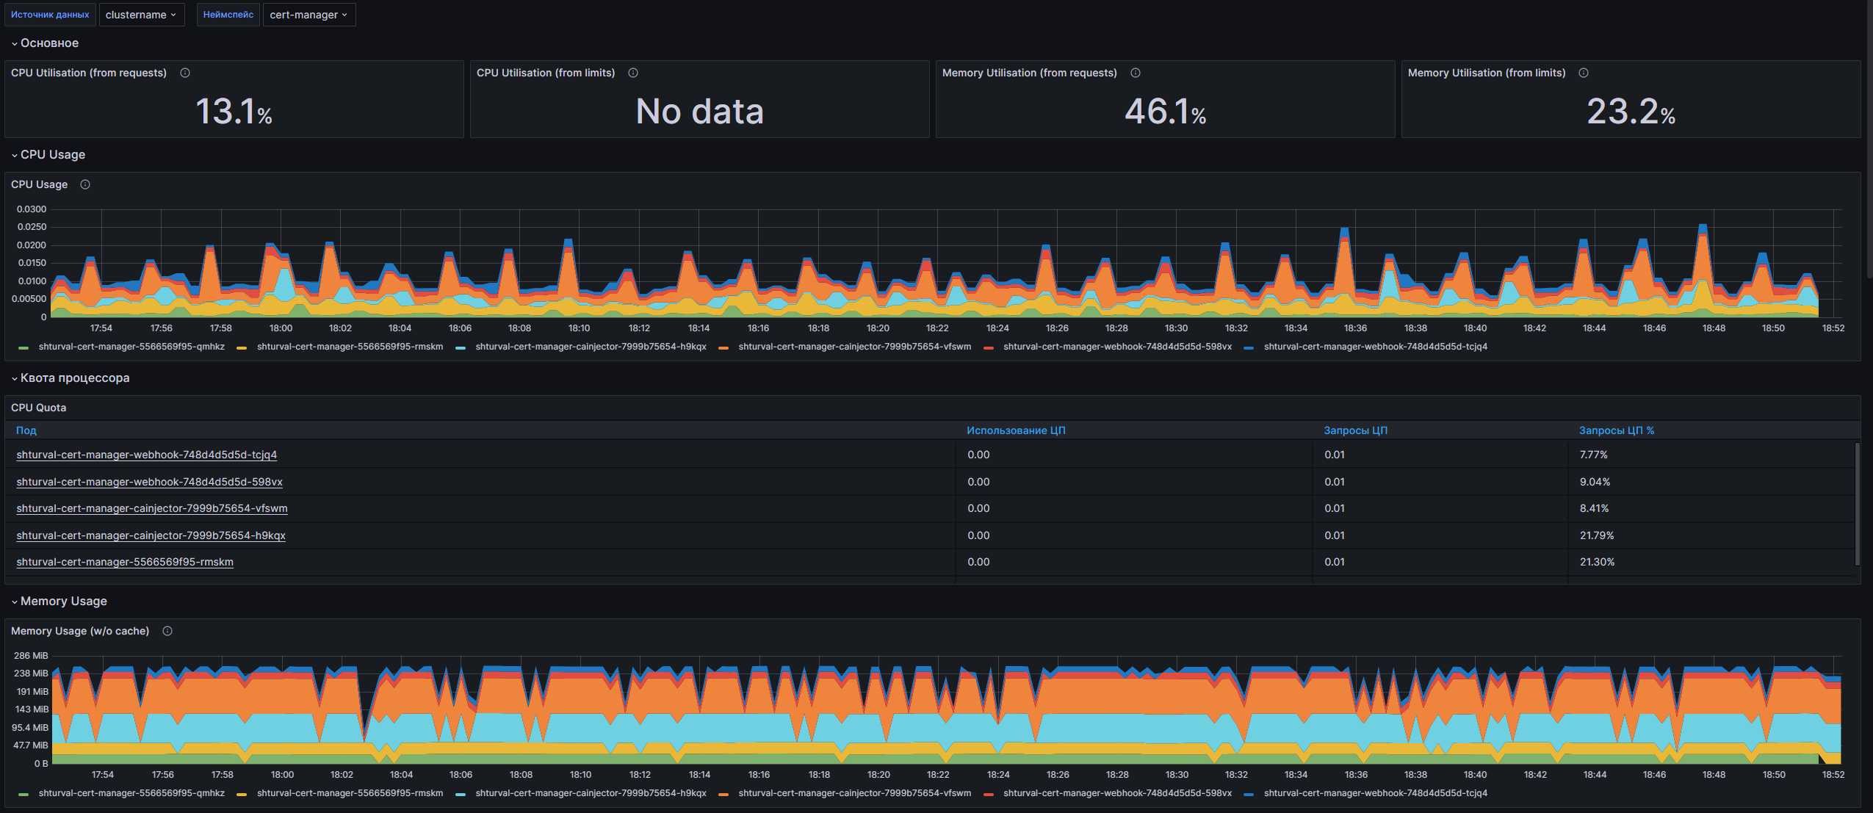
Task: Click info icon for Memory Utilisation (from limits)
Action: click(1584, 73)
